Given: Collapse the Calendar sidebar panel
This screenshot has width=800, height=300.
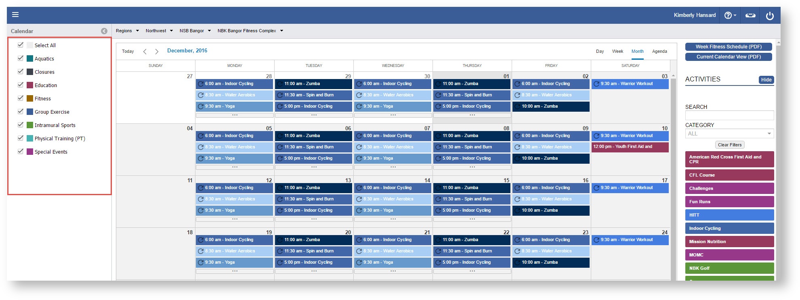Looking at the screenshot, I should coord(104,31).
